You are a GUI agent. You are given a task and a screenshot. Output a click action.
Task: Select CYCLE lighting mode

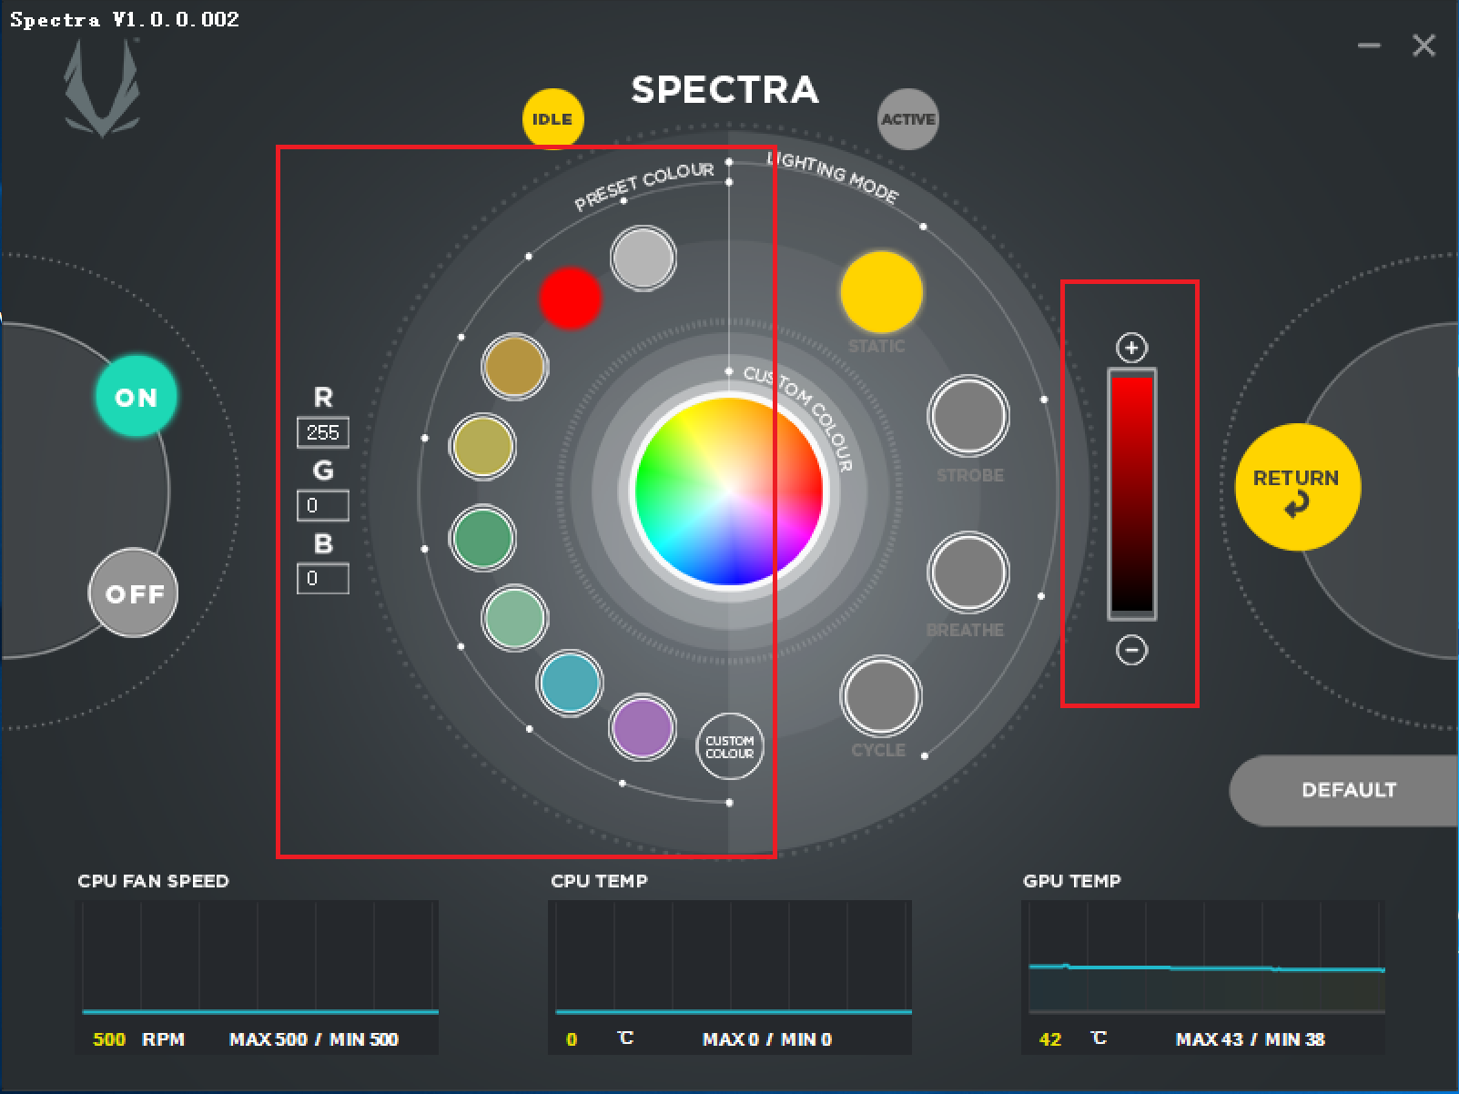(x=880, y=696)
